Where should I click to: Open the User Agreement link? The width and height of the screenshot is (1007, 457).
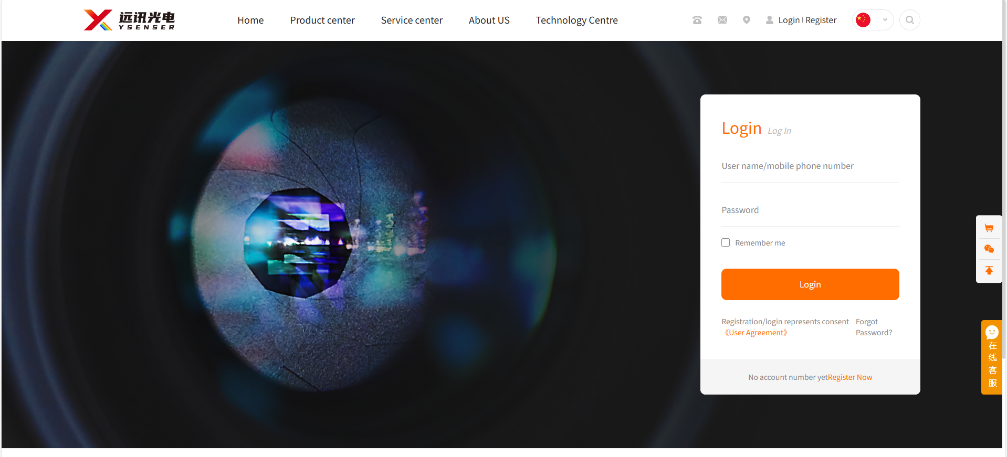756,333
